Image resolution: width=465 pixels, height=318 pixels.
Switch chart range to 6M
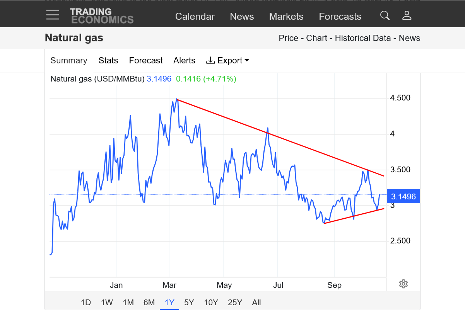pyautogui.click(x=149, y=303)
